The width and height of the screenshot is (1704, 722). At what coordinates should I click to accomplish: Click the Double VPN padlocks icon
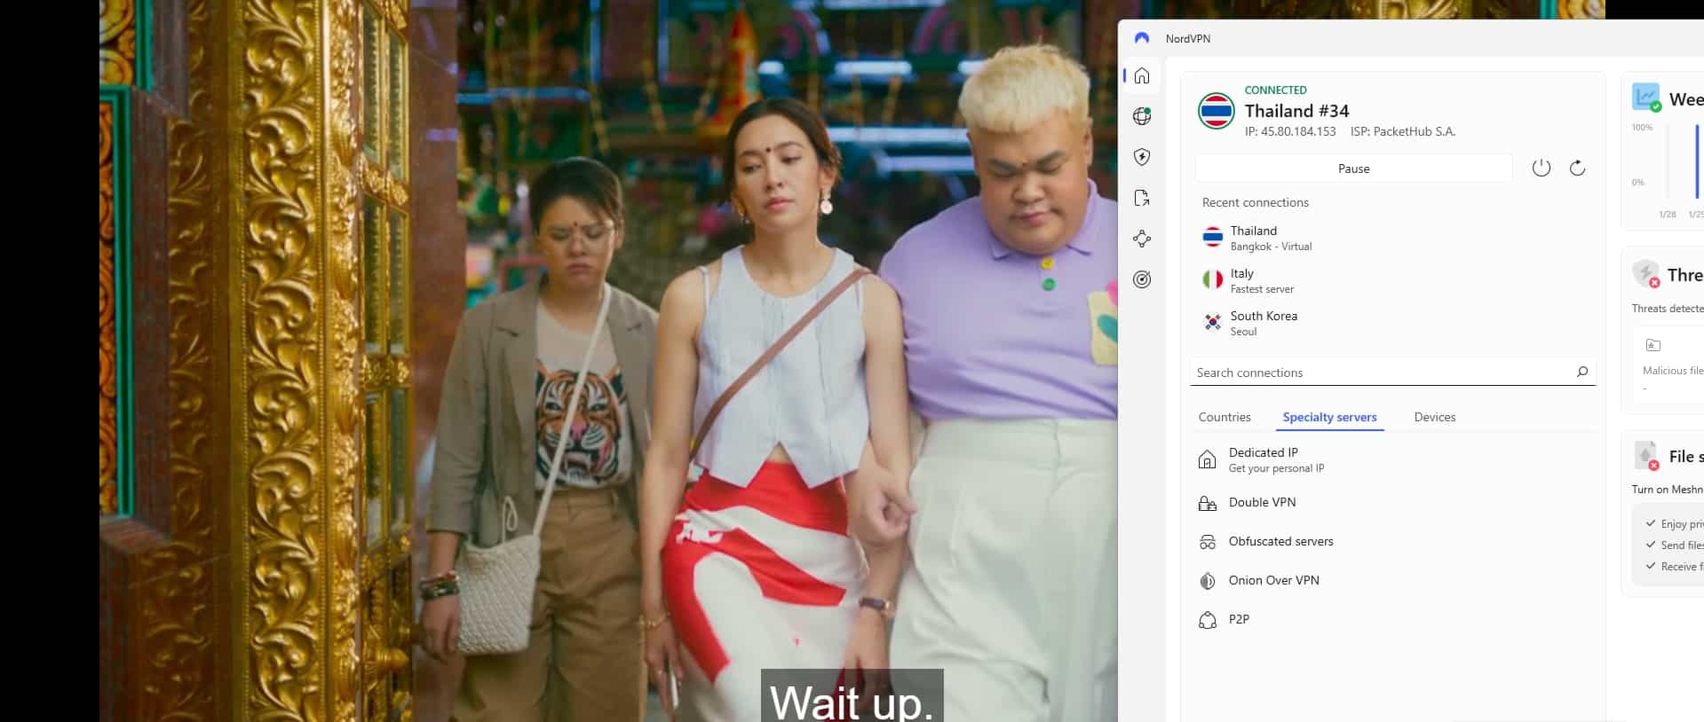[x=1207, y=503]
